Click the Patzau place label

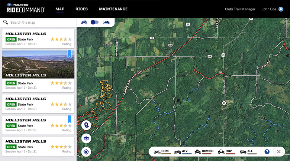172,55
